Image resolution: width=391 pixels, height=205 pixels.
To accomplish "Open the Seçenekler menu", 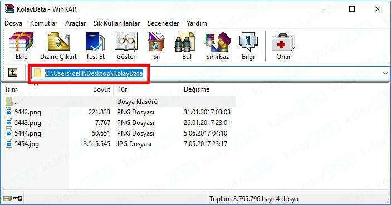I will coord(163,23).
